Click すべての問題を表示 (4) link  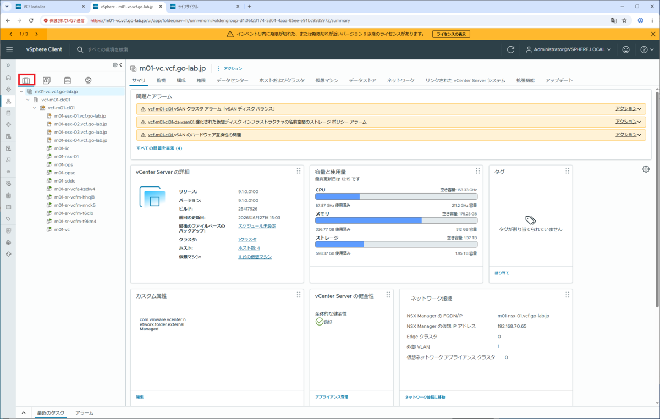(159, 148)
